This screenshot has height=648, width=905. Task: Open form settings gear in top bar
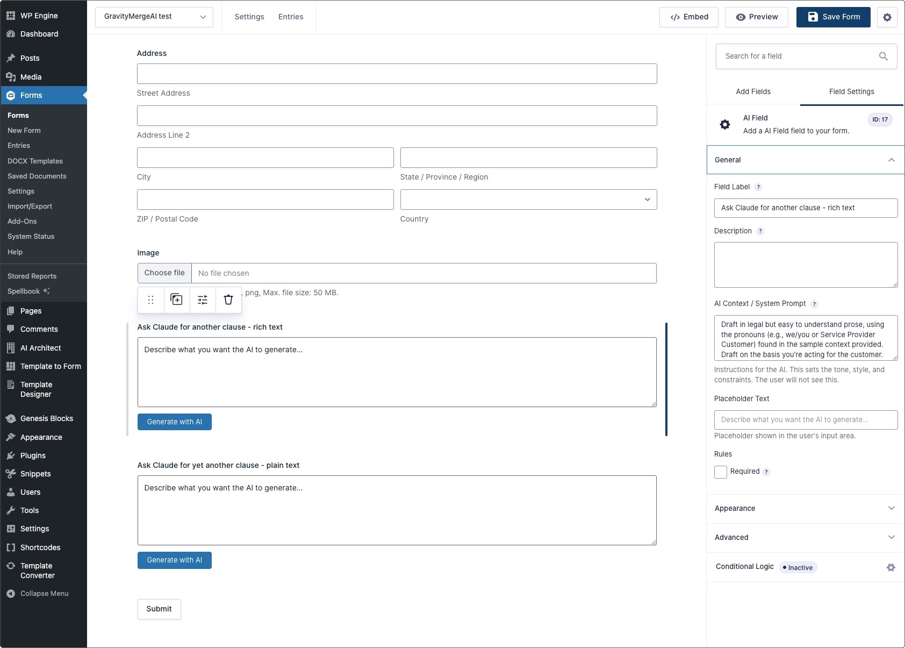887,17
